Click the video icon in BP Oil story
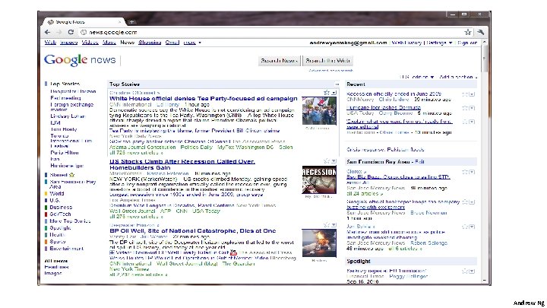547x308 pixels. pyautogui.click(x=233, y=252)
